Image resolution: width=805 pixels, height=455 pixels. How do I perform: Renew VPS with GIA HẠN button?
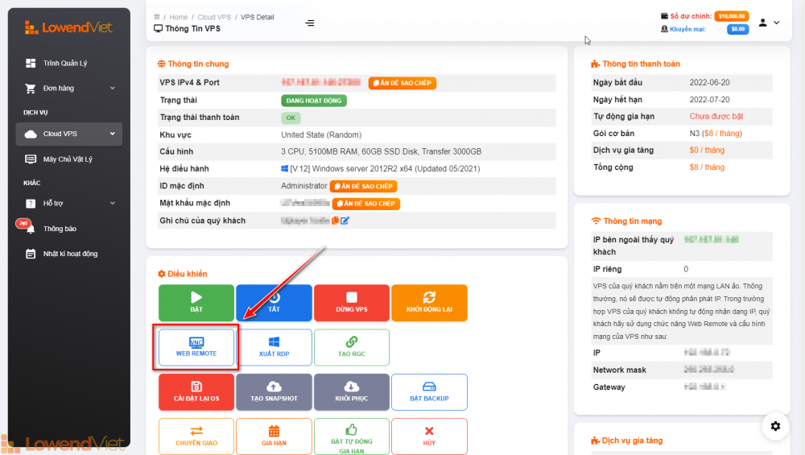(x=275, y=436)
